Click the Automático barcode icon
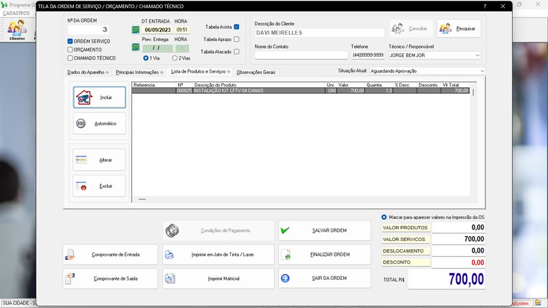This screenshot has height=308, width=548. pos(81,123)
